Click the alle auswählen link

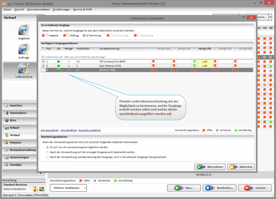click(50, 130)
